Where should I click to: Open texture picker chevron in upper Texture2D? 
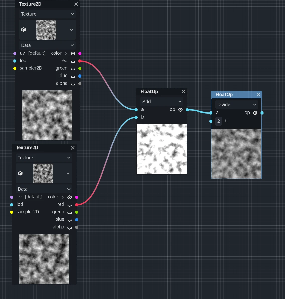71,30
